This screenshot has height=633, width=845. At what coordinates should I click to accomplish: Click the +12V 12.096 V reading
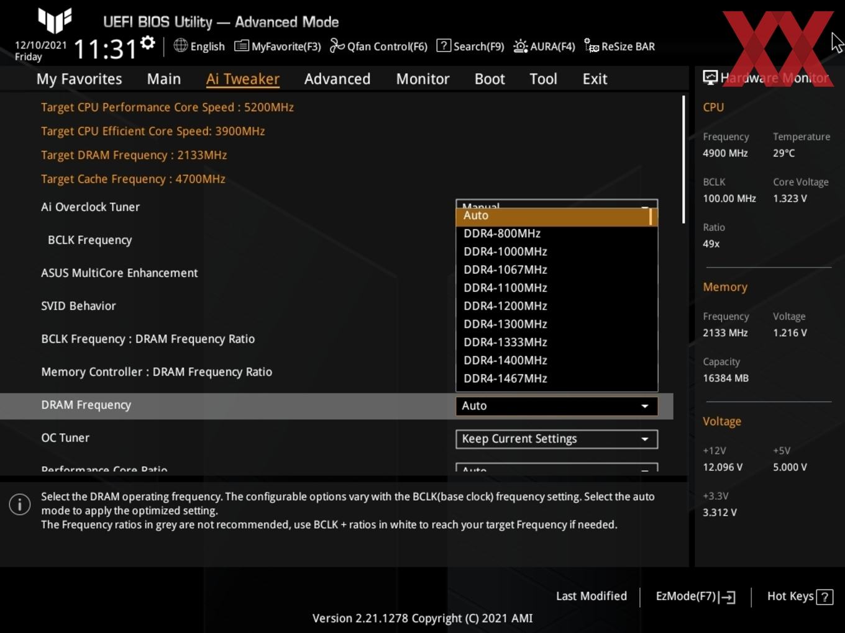pos(723,467)
